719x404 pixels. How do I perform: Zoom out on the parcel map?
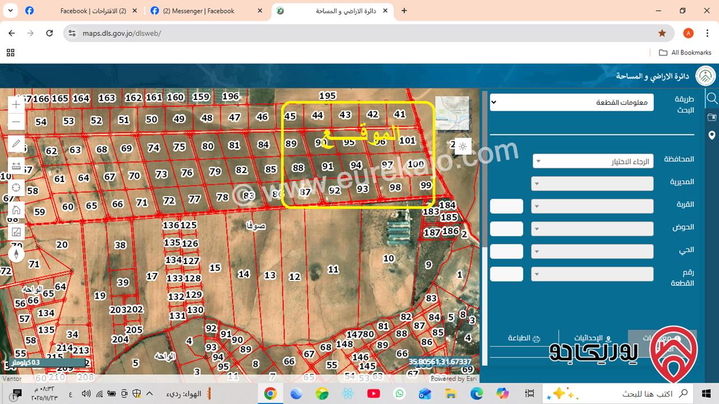pos(16,121)
